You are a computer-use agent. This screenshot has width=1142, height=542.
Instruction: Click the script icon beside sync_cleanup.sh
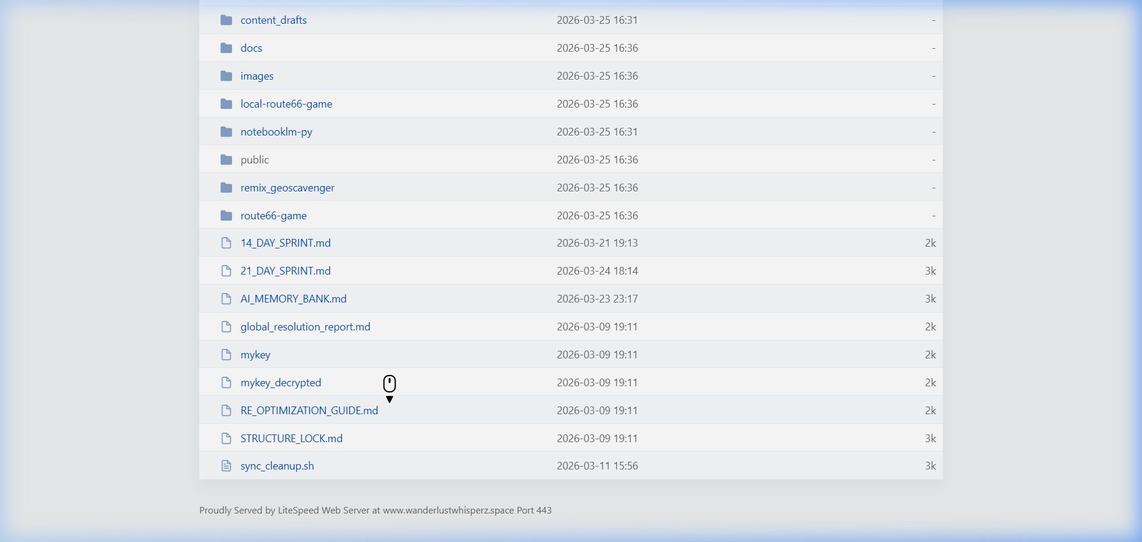pos(226,466)
